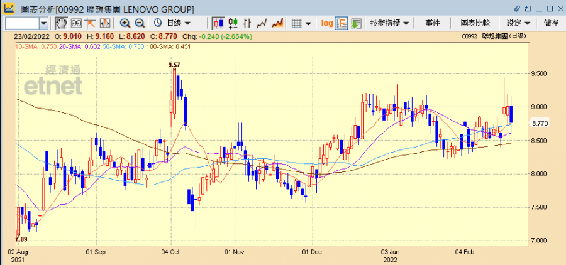Zoom out with magnifier minus icon
Viewport: 566px width, 265px height.
point(140,23)
